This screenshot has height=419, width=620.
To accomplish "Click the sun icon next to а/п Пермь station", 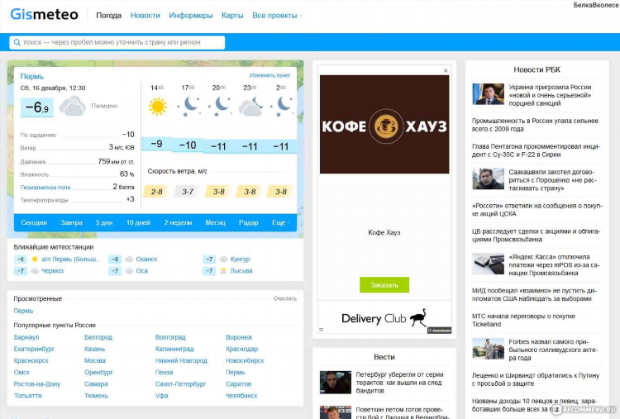I will pyautogui.click(x=35, y=259).
